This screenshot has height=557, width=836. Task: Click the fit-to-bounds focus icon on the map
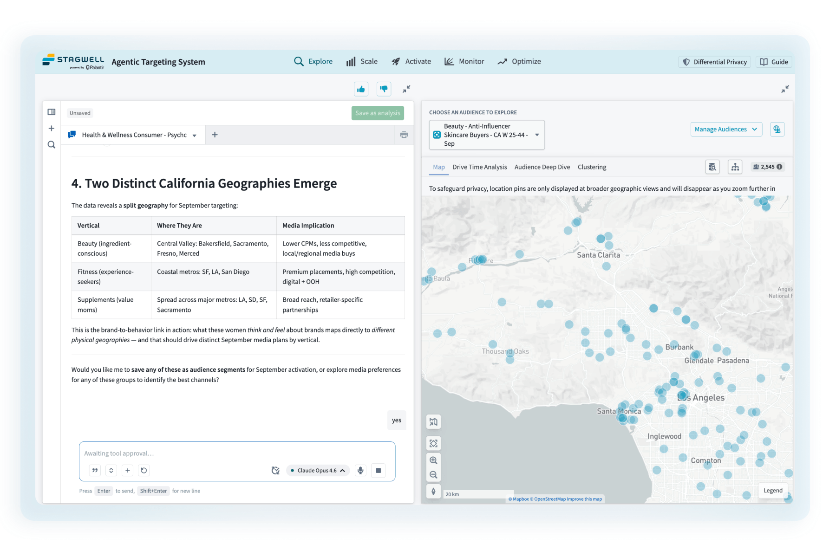433,444
